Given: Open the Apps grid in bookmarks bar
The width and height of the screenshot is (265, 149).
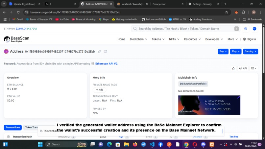Looking at the screenshot, I should (x=5, y=19).
